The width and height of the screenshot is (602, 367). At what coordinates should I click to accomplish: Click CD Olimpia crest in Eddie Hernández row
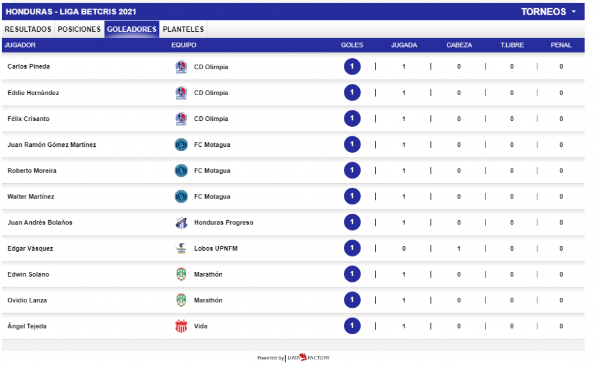pos(181,93)
